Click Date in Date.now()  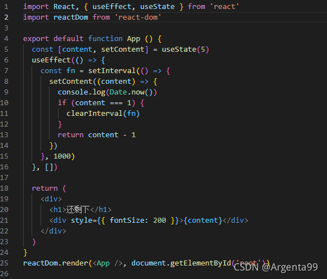pos(118,92)
